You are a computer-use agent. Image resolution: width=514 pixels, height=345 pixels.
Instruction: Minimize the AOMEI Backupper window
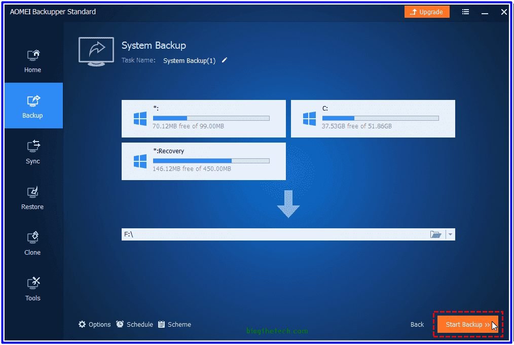(x=485, y=12)
